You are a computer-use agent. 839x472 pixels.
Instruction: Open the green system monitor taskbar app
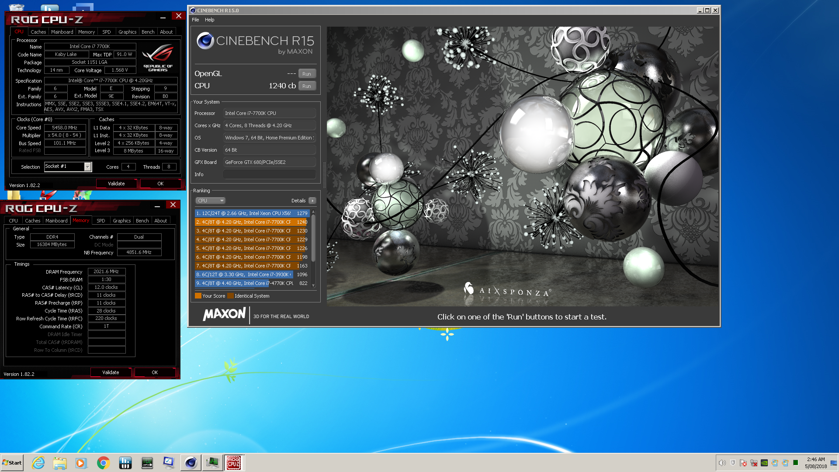pos(147,463)
